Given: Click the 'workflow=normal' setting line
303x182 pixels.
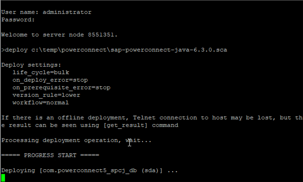Looking at the screenshot, I should tap(40, 103).
